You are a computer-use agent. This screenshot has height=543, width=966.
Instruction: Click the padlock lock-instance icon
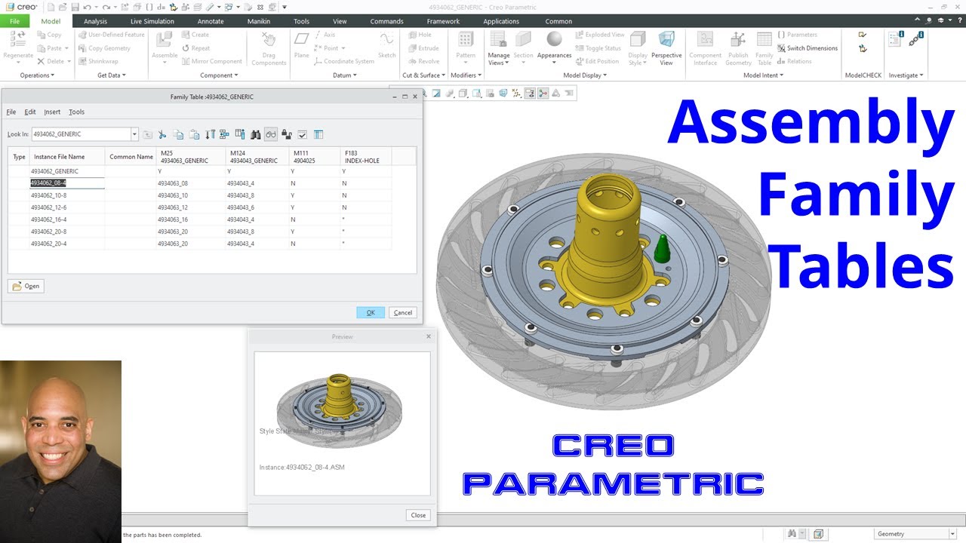pos(286,134)
